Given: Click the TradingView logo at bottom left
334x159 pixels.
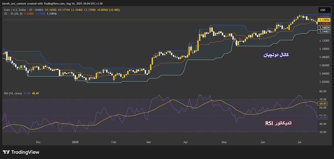Looking at the screenshot, I should [21, 152].
